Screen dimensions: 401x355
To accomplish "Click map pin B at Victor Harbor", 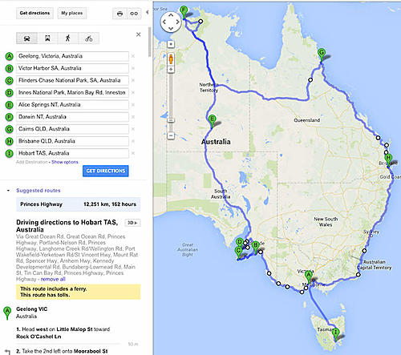I will click(256, 247).
